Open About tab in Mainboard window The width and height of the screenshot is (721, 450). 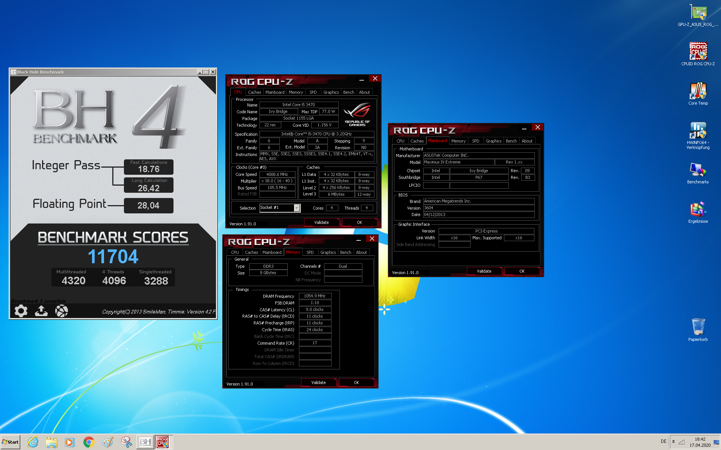(527, 141)
